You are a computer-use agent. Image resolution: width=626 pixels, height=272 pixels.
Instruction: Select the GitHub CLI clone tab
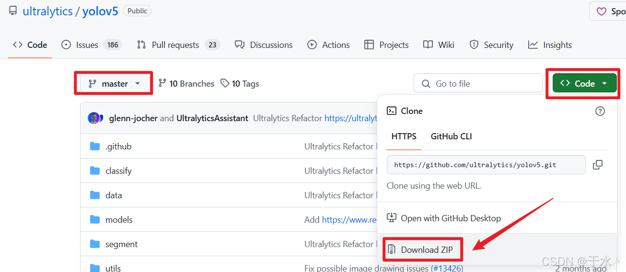(x=452, y=136)
